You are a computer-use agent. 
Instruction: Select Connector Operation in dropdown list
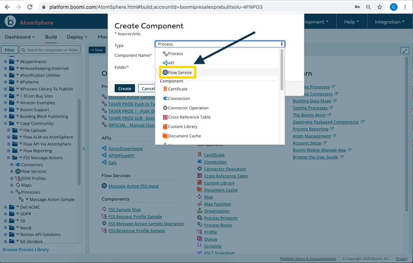[186, 108]
